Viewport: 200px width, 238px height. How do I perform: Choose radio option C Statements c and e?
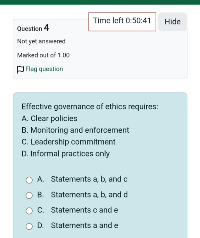click(x=29, y=211)
